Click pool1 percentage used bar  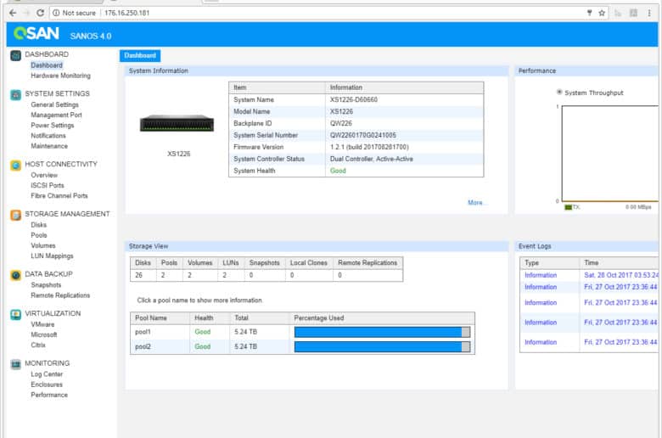tap(382, 332)
